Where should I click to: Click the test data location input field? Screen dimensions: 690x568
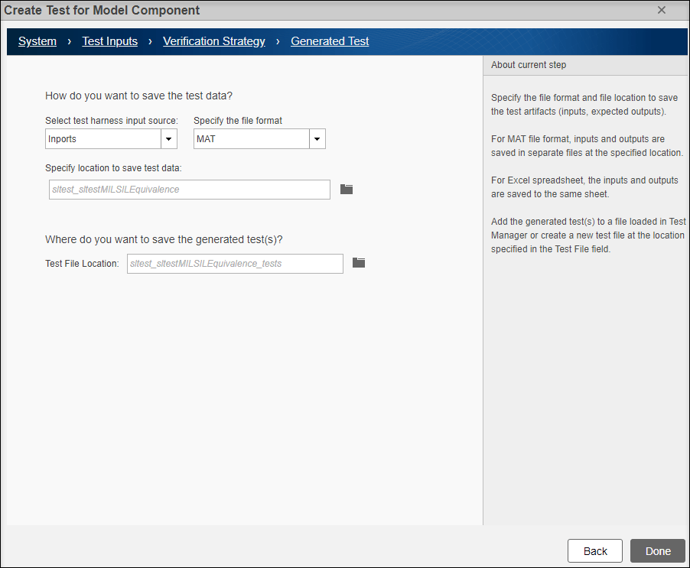189,188
